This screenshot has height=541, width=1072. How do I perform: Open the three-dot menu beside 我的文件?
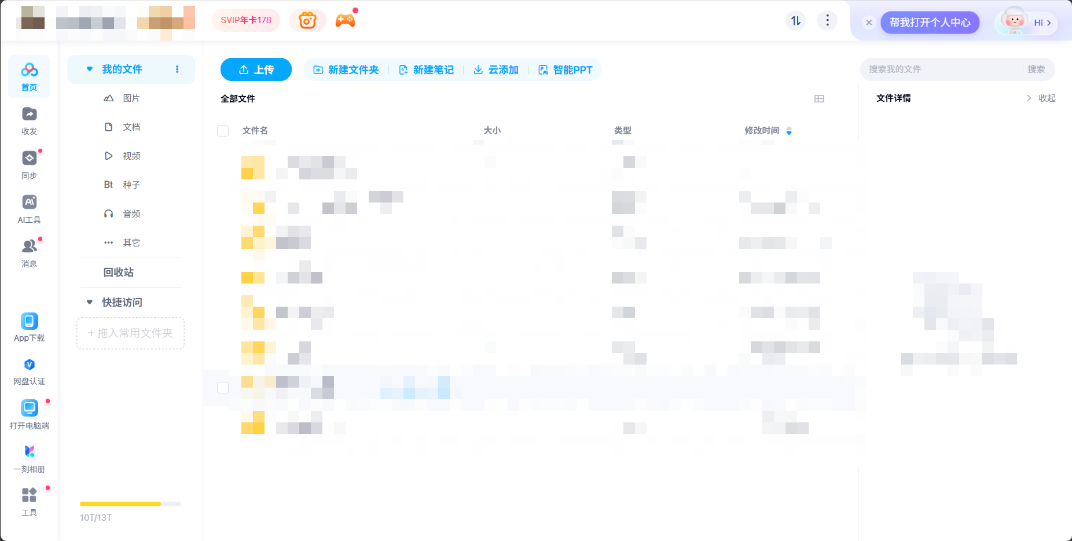click(x=177, y=69)
